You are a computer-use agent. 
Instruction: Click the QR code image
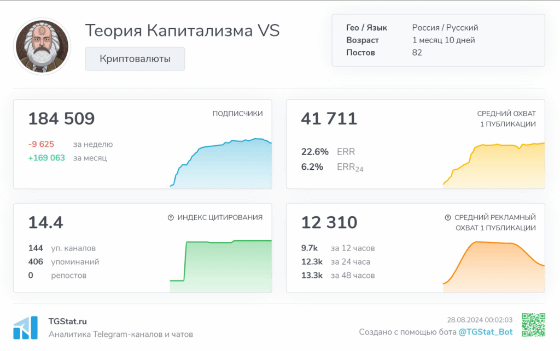[533, 325]
